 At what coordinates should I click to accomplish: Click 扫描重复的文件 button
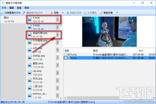coord(11,13)
